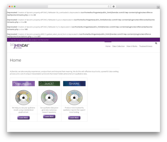This screenshot has height=142, width=167.
Task: Open the Visualize circular chart image
Action: tap(23, 98)
